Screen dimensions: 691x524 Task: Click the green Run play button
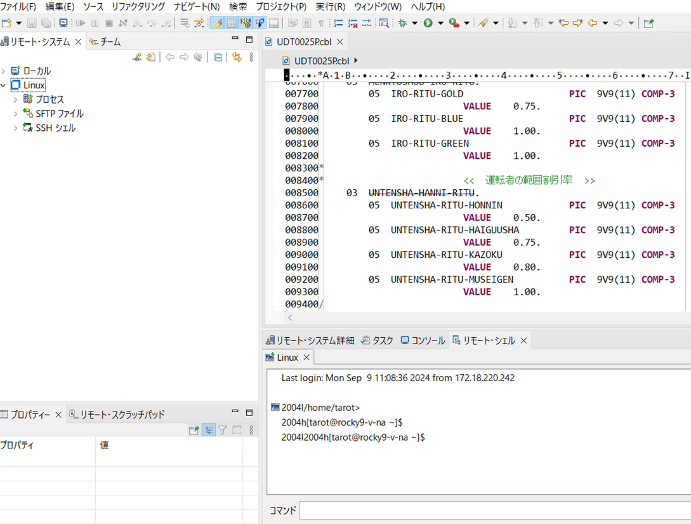[428, 23]
